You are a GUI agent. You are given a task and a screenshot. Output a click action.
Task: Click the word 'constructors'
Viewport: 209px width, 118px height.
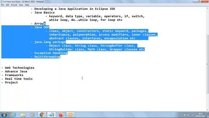[x=88, y=31]
